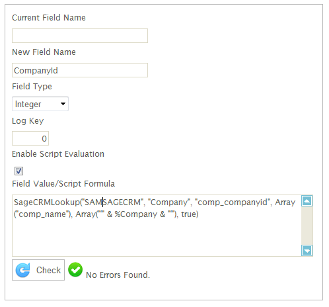Image resolution: width=329 pixels, height=307 pixels.
Task: Toggle the Enable Script Evaluation checkbox
Action: tap(18, 171)
